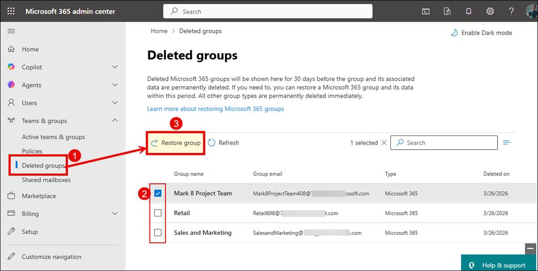
Task: Go to Marketplace in sidebar
Action: [x=39, y=196]
